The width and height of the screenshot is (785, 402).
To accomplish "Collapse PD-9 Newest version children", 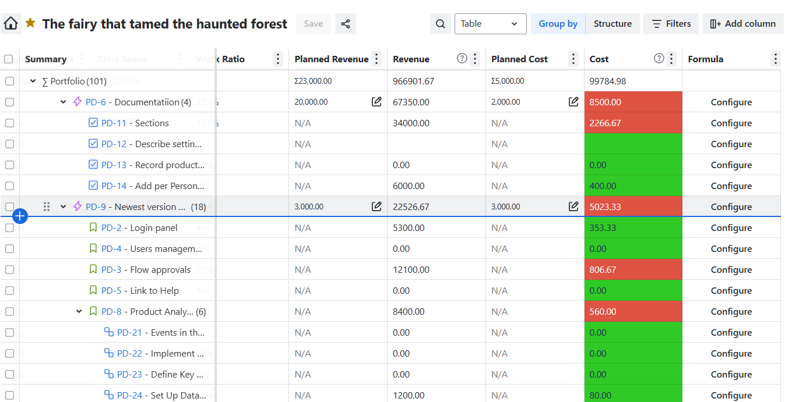I will click(x=64, y=207).
